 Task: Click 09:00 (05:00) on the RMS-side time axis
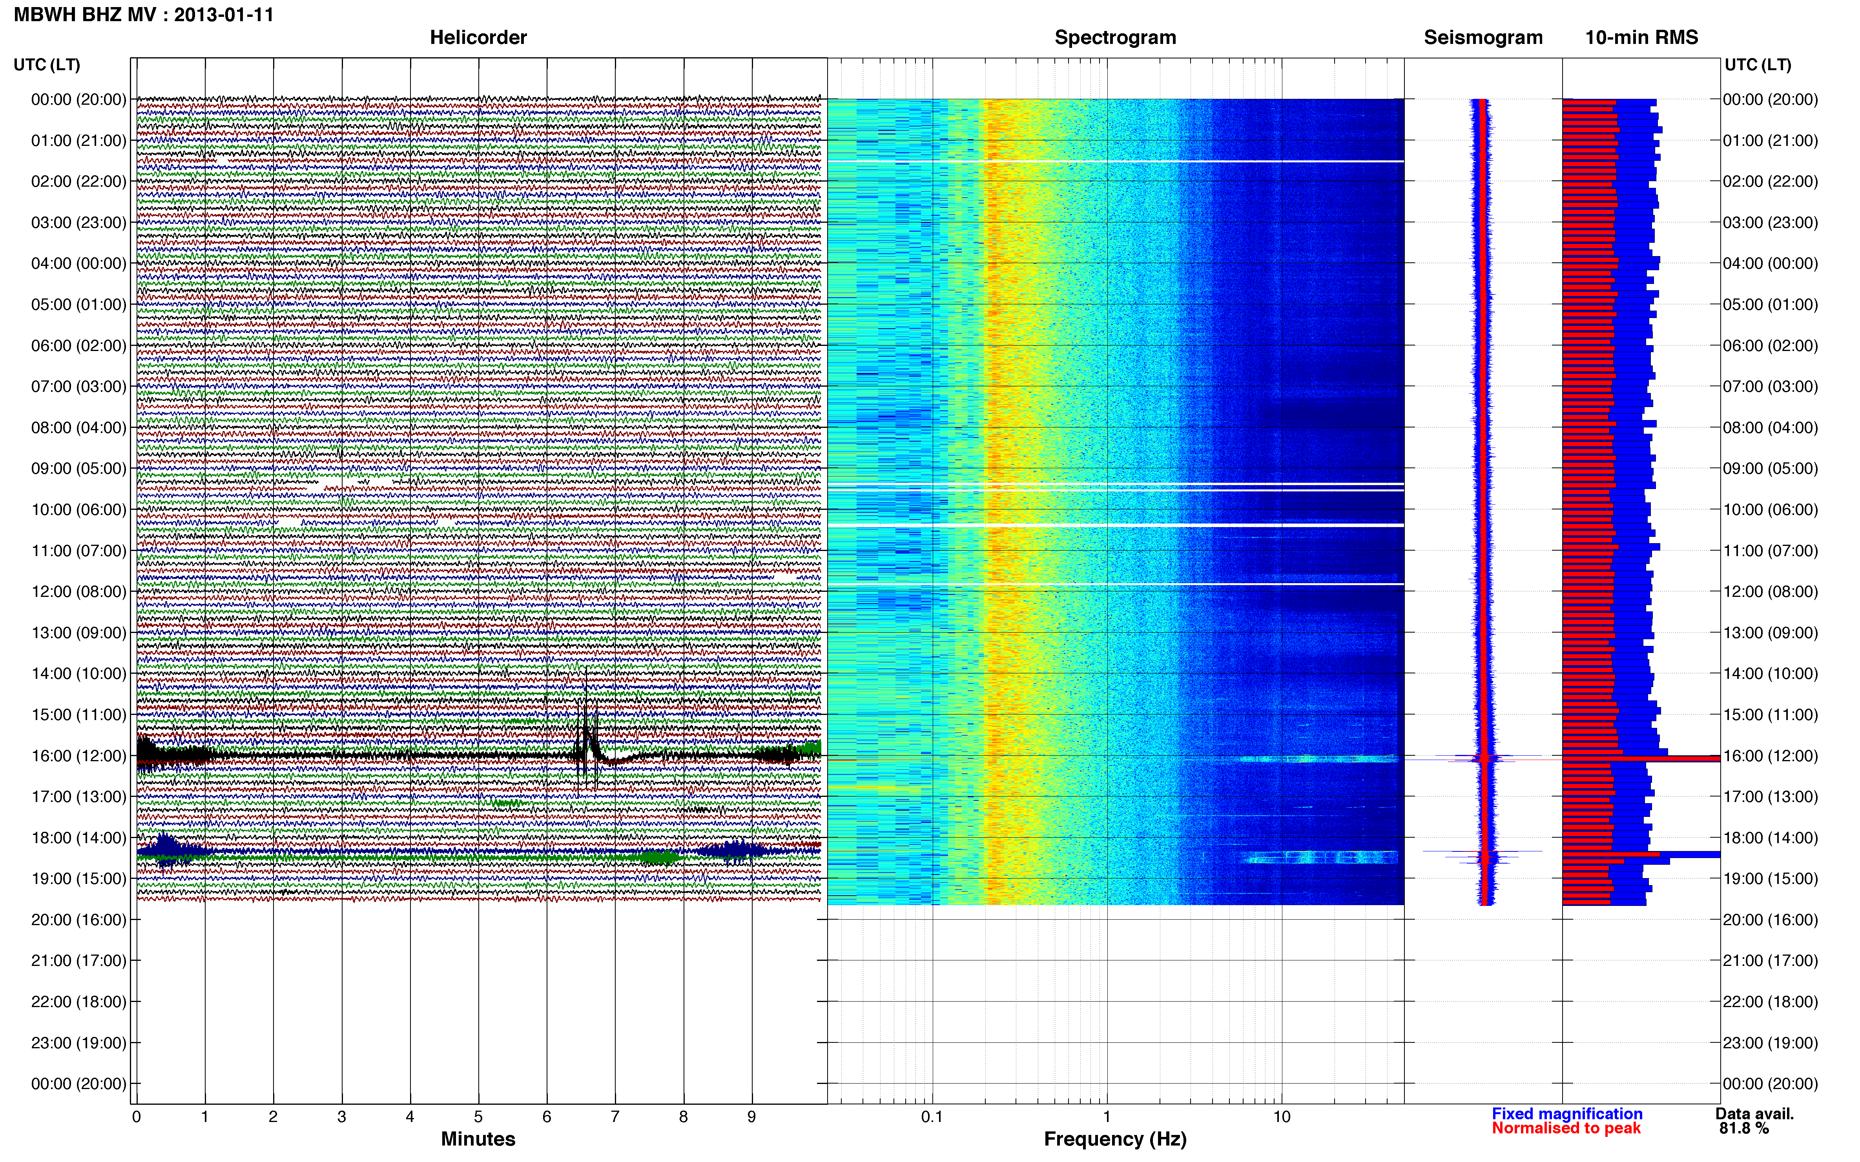pos(1770,469)
